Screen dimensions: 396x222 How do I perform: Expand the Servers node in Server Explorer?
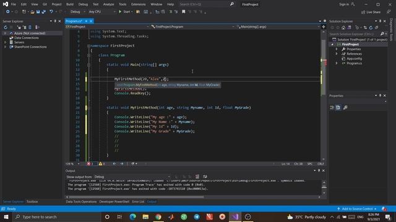[x=6, y=43]
